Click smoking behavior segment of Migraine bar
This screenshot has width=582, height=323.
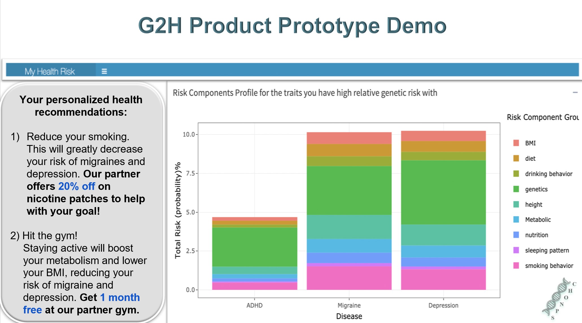[349, 278]
